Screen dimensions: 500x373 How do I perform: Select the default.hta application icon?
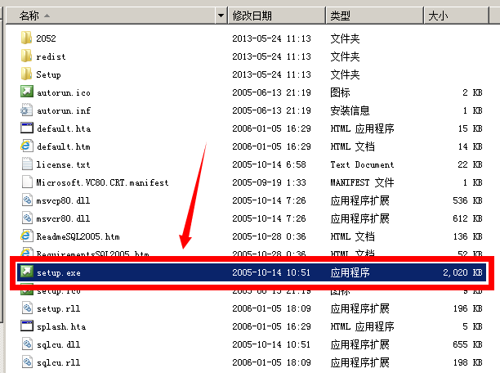pos(27,128)
